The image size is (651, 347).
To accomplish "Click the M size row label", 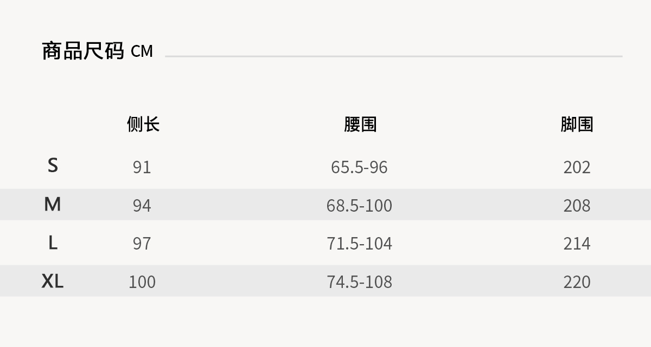I will (53, 205).
